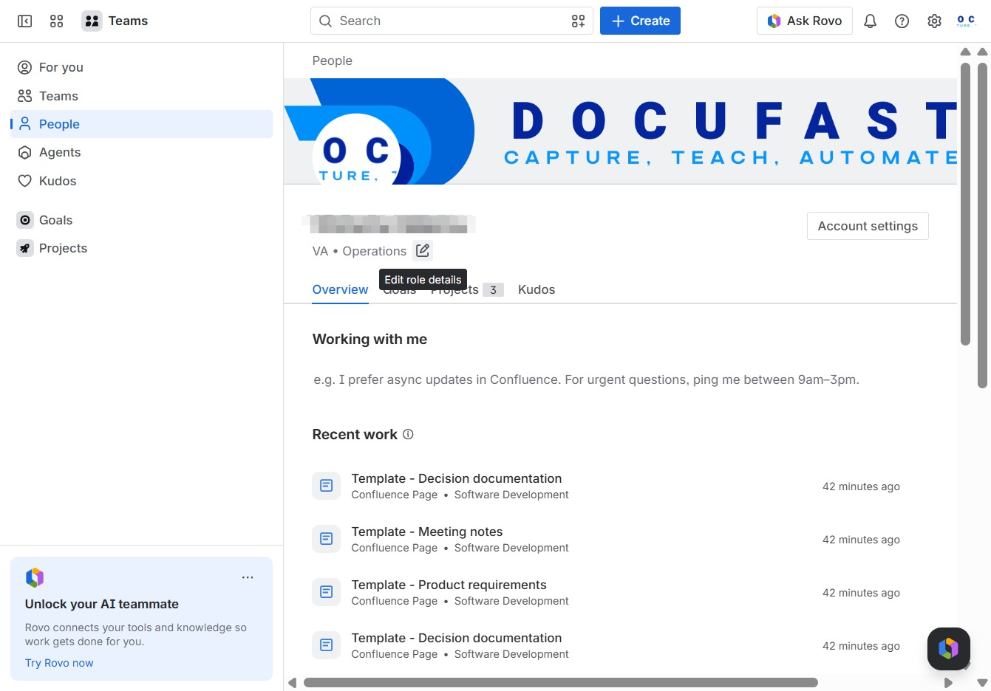The width and height of the screenshot is (991, 691).
Task: Click the horizontal scrollbar right arrow
Action: (x=949, y=683)
